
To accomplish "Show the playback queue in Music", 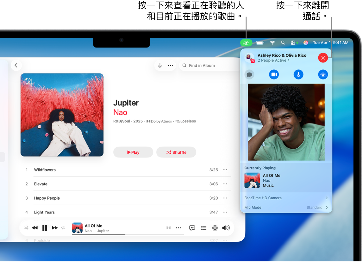I will pyautogui.click(x=203, y=228).
